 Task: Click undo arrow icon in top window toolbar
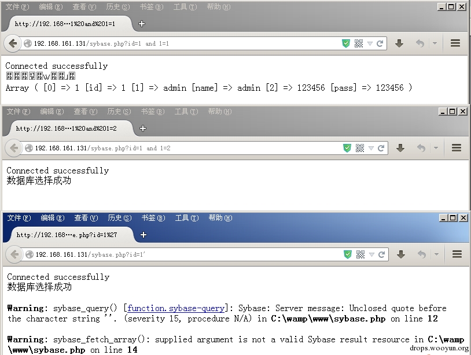point(420,43)
